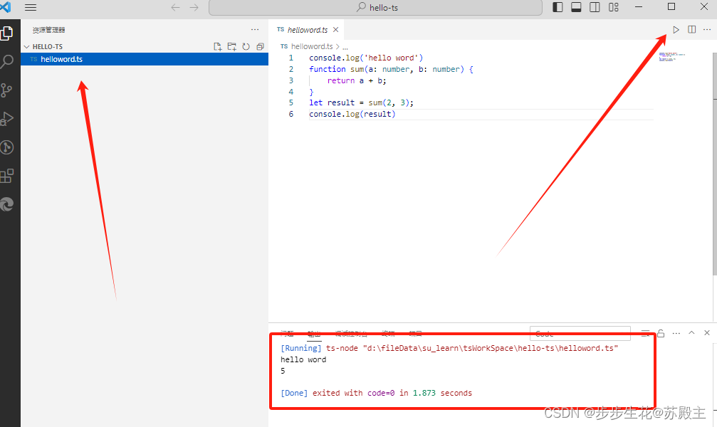Go back with the left arrow
The width and height of the screenshot is (717, 427).
pyautogui.click(x=175, y=7)
